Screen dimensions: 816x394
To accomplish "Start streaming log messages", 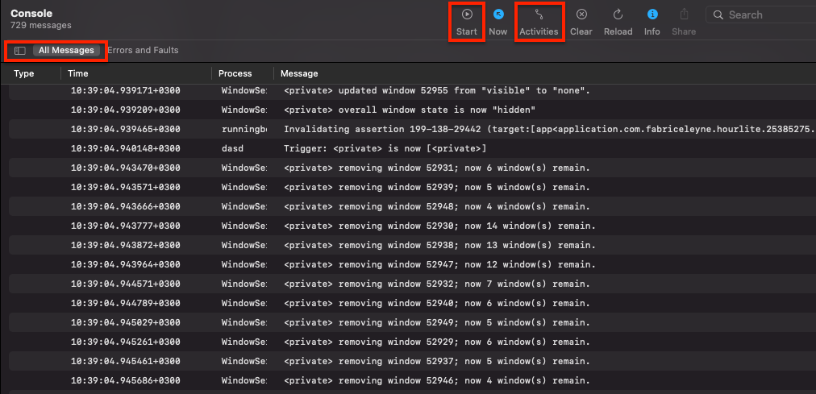I will coord(467,22).
